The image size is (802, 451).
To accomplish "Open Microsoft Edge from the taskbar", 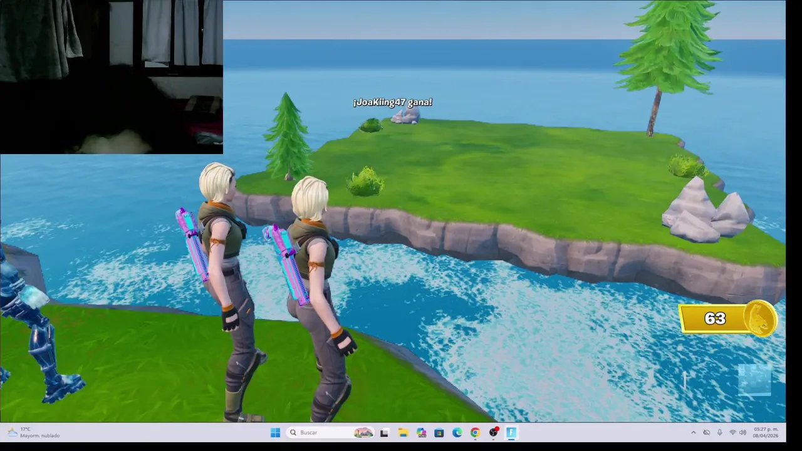I will (x=457, y=432).
